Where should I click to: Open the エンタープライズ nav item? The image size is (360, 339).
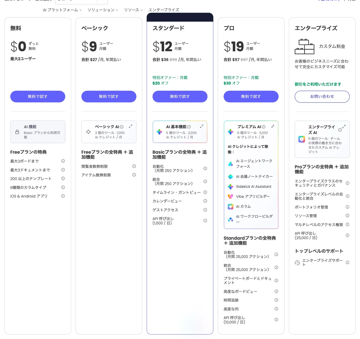pyautogui.click(x=164, y=10)
